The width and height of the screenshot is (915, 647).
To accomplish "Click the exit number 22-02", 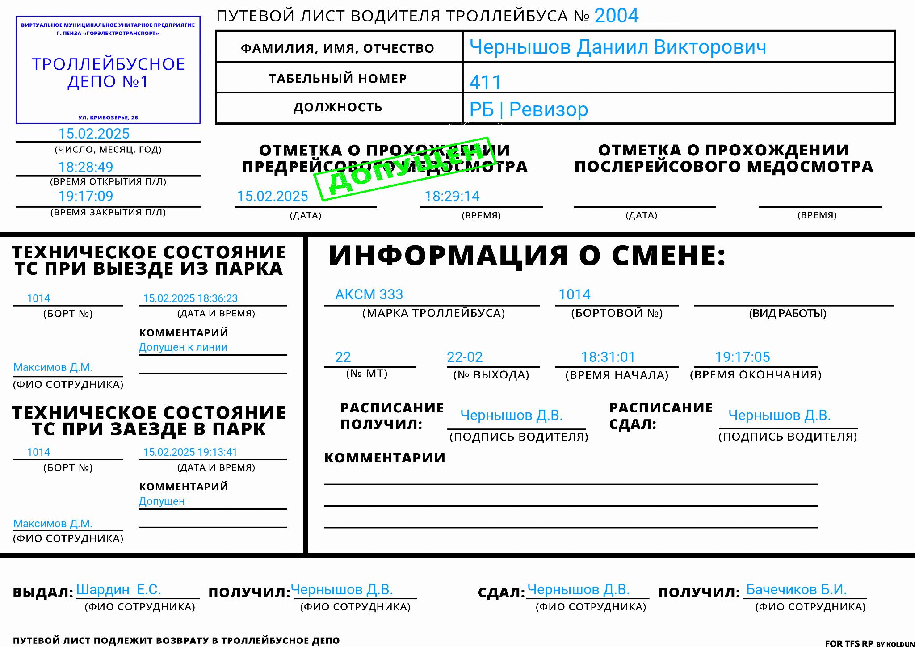I will point(465,357).
